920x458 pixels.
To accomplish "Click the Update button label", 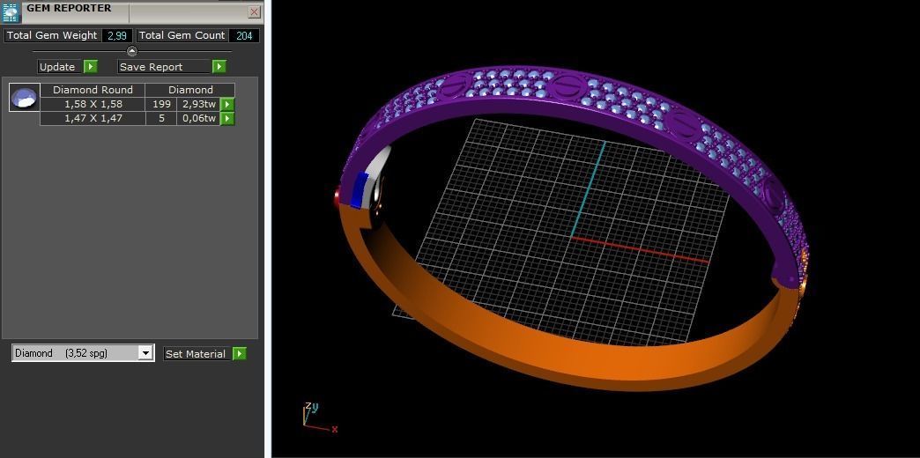I will [x=57, y=67].
